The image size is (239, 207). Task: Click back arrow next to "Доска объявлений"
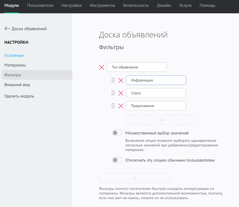(x=7, y=29)
